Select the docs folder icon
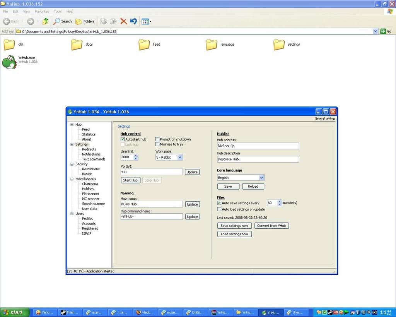 (x=77, y=45)
